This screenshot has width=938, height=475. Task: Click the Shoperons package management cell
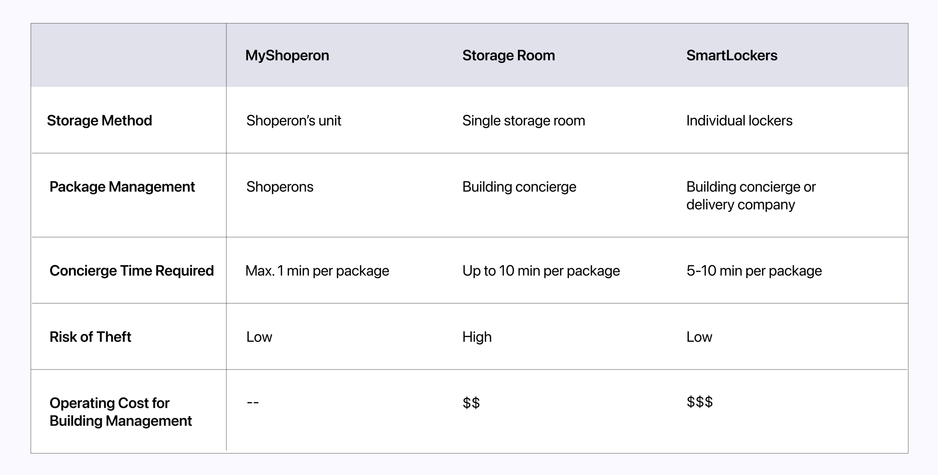coord(280,187)
